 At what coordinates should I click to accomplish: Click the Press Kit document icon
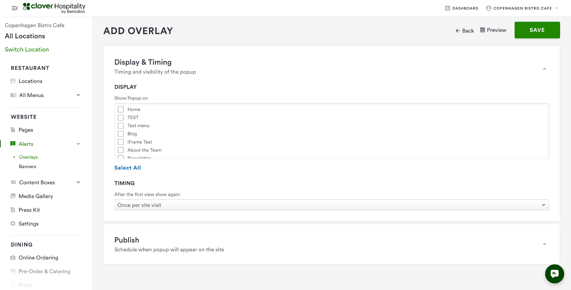(x=13, y=210)
